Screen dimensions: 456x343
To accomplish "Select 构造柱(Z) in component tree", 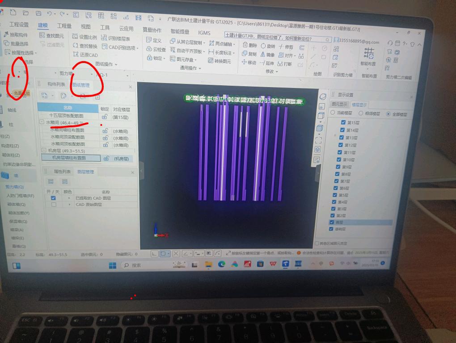I will coord(10,146).
